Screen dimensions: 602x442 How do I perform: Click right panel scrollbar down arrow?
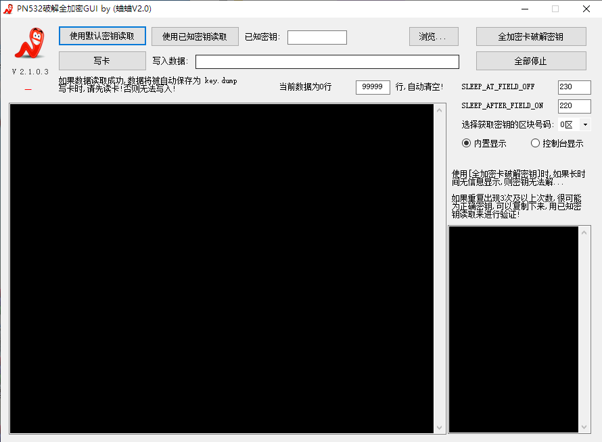584,427
